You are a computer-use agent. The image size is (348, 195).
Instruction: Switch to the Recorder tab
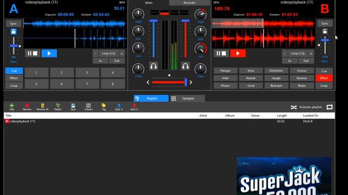click(x=190, y=3)
